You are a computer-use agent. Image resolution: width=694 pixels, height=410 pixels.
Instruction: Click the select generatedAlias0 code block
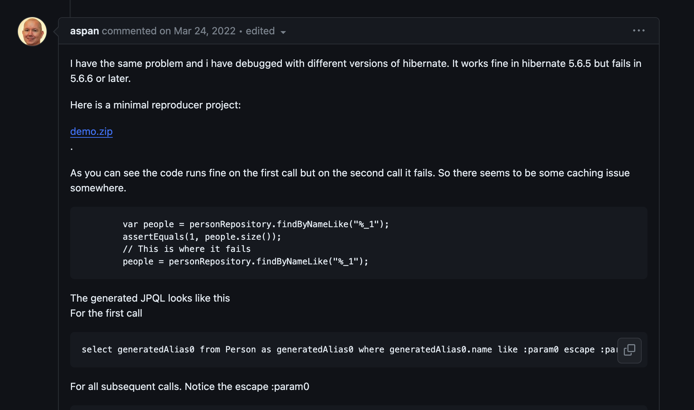coord(358,350)
